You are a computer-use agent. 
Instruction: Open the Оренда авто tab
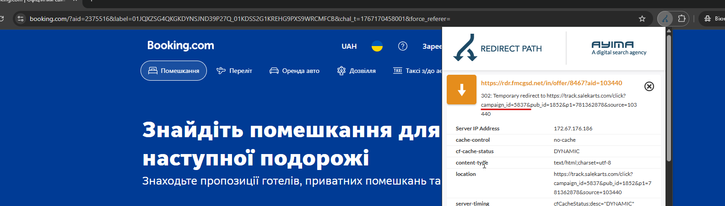coord(294,71)
